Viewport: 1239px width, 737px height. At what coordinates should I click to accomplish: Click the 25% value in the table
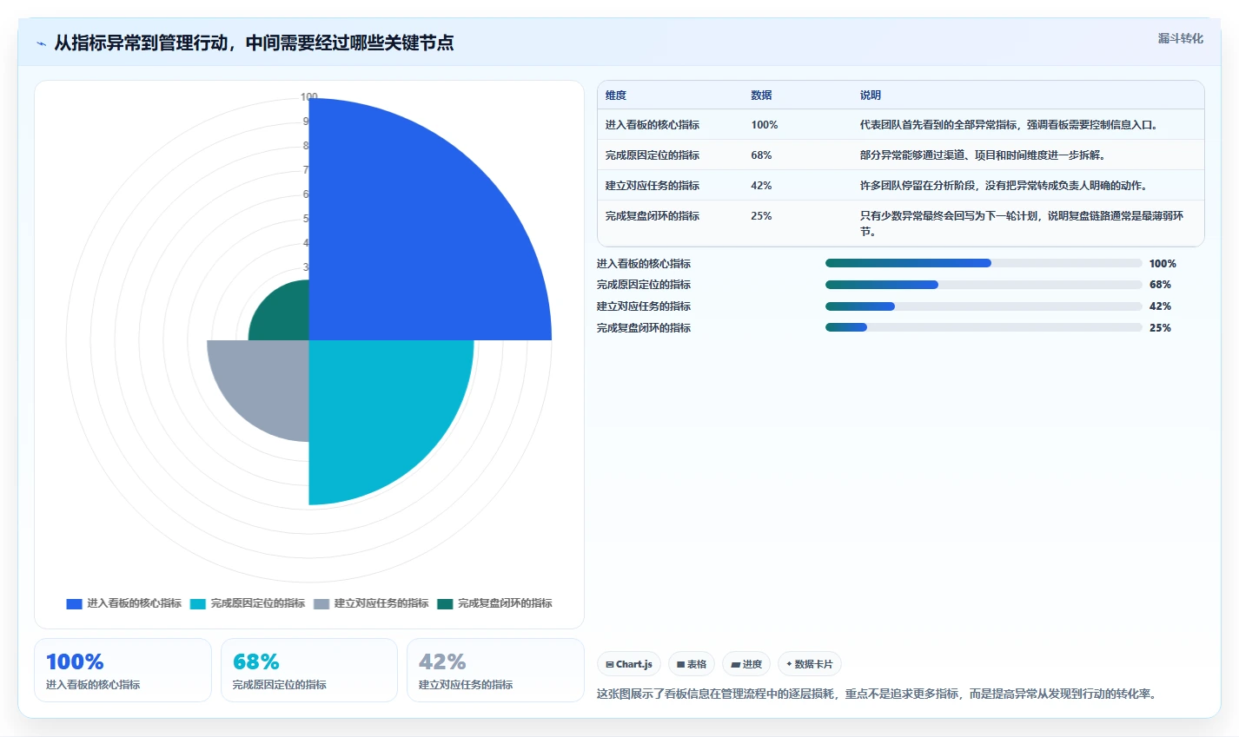tap(761, 216)
